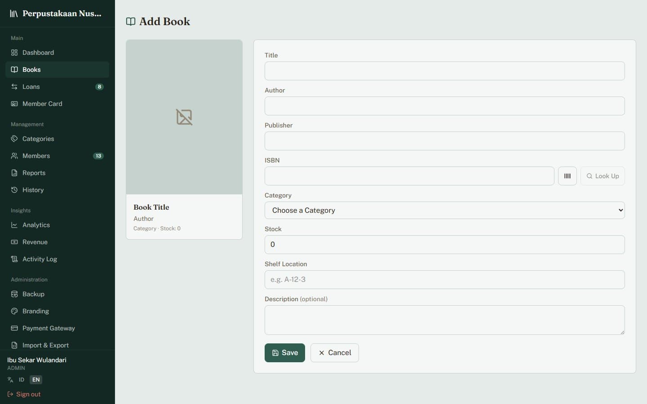The width and height of the screenshot is (647, 404).
Task: Open Books in the sidebar
Action: [x=57, y=70]
